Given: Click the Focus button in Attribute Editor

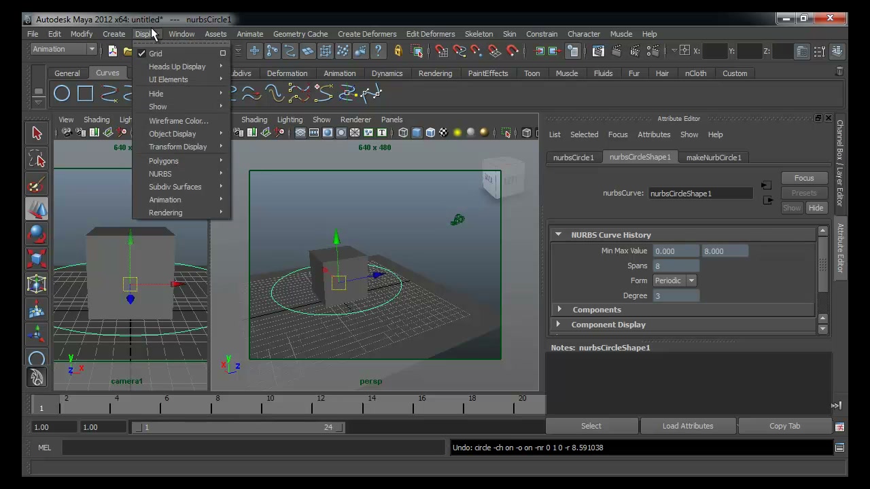Looking at the screenshot, I should pyautogui.click(x=804, y=178).
